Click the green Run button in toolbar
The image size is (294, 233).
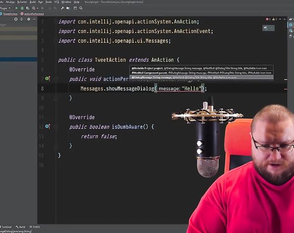tap(17, 8)
